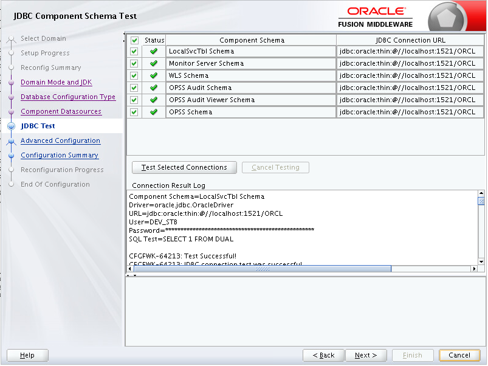Screen dimensions: 488x366
Task: Click green status checkmark for WLS Schema
Action: pyautogui.click(x=153, y=75)
